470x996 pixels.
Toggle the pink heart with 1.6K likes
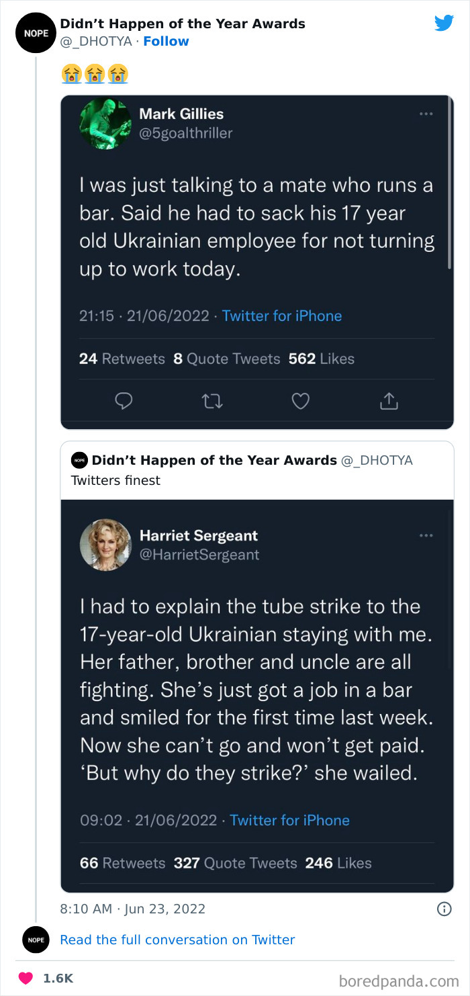point(26,979)
